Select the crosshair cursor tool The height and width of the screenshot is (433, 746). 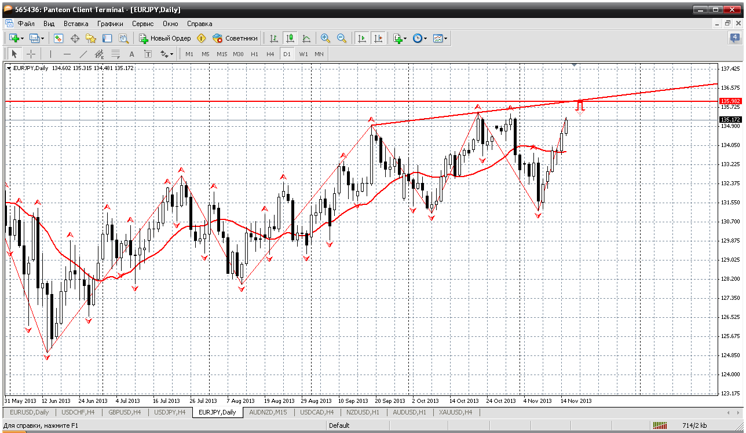coord(31,54)
